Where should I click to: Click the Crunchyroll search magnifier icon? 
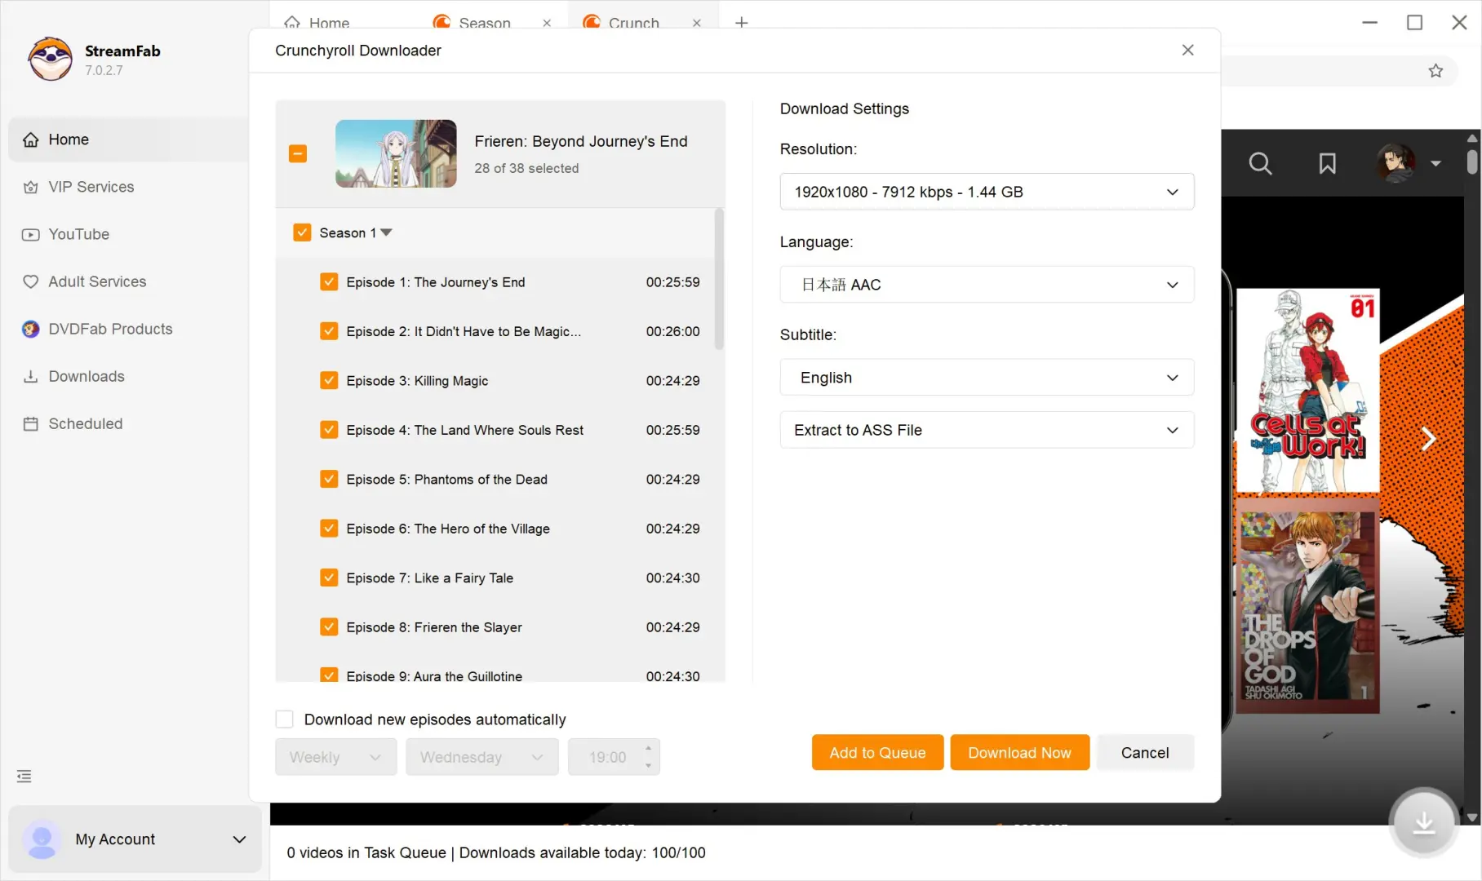click(x=1260, y=163)
